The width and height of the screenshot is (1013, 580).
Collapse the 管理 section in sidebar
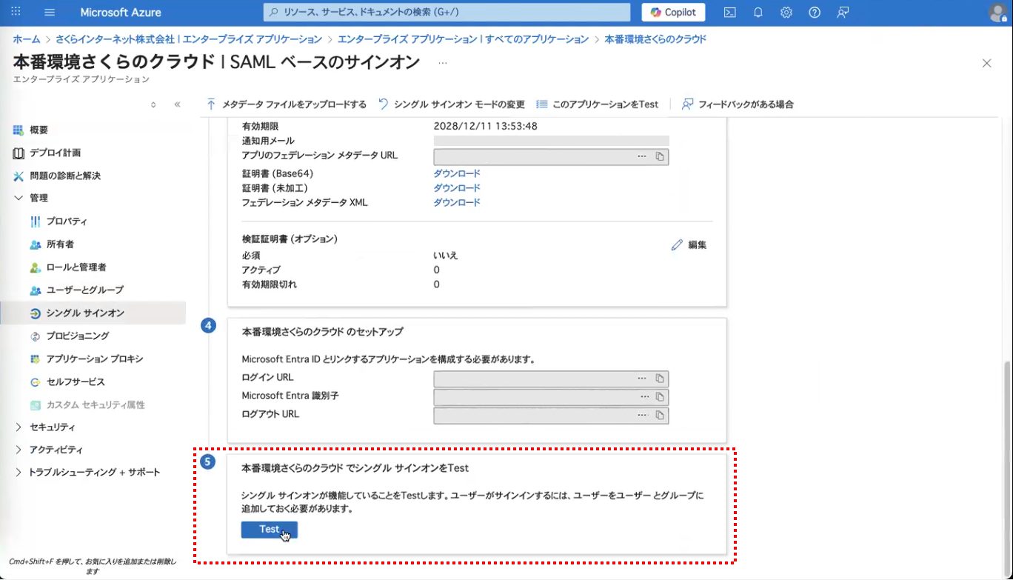coord(19,198)
